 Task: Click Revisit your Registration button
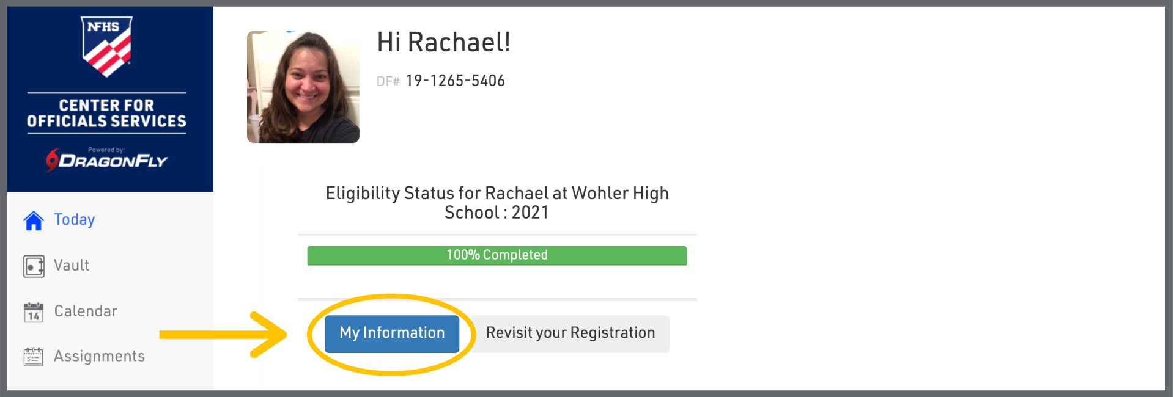point(570,333)
